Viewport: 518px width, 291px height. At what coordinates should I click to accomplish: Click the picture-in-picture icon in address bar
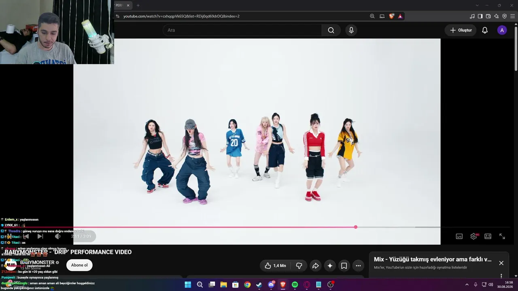[x=382, y=16]
